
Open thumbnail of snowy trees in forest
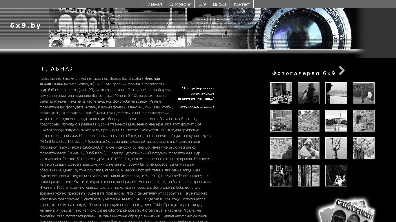pyautogui.click(x=364, y=148)
